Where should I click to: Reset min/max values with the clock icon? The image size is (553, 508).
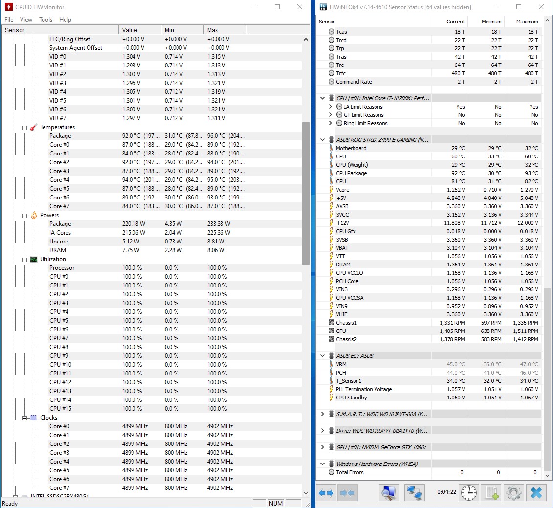click(x=468, y=492)
